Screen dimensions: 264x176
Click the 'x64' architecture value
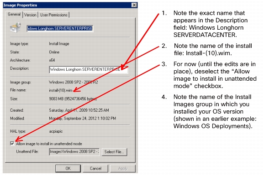click(52, 60)
